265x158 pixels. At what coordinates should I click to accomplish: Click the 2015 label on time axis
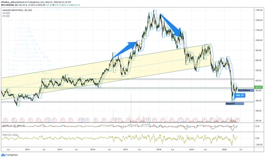(x=60, y=149)
